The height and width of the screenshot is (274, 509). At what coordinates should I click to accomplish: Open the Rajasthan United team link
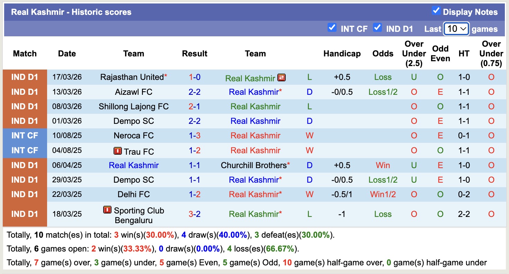tap(131, 77)
